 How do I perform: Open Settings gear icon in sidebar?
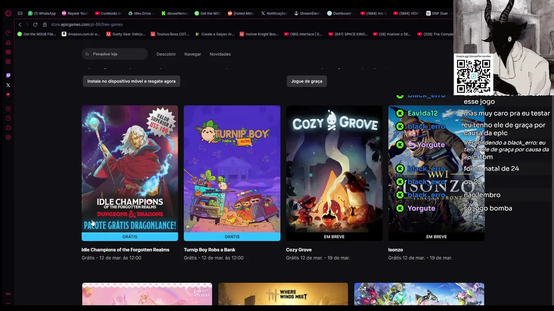point(8,137)
